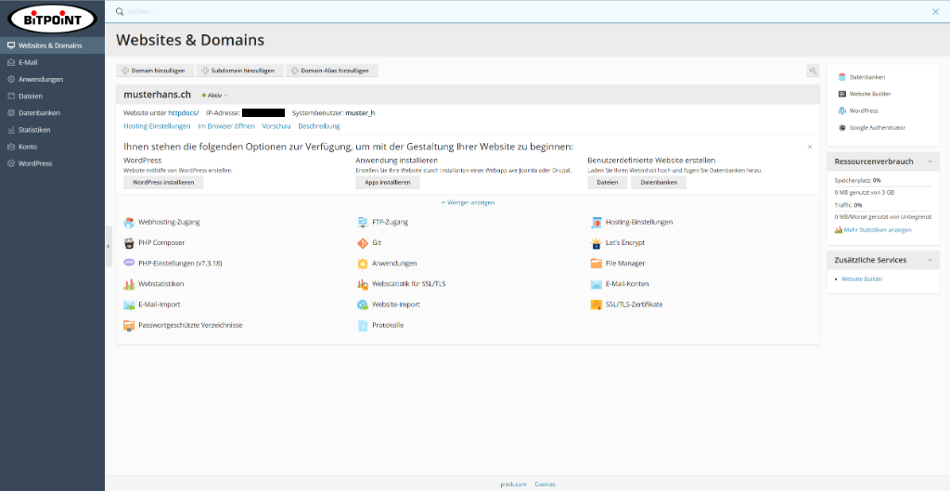Collapse options with Weniger anzeigen
The height and width of the screenshot is (491, 950).
tap(468, 202)
